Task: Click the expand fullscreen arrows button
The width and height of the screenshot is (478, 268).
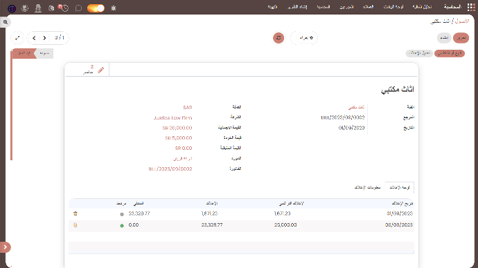Action: coord(17,38)
